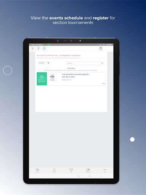Click the PGA event logo thumbnail
The image size is (146, 195).
click(52, 77)
